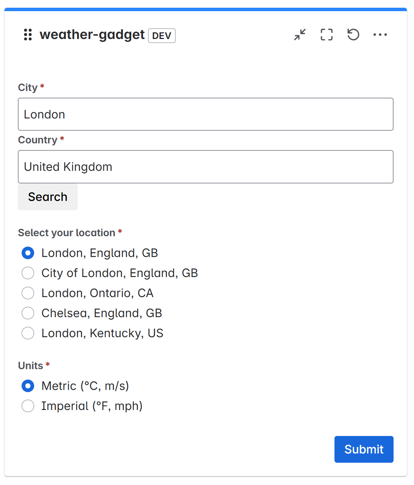Viewport: 414px width, 485px height.
Task: Click the drag handle beside weather-gadget
Action: pyautogui.click(x=28, y=35)
